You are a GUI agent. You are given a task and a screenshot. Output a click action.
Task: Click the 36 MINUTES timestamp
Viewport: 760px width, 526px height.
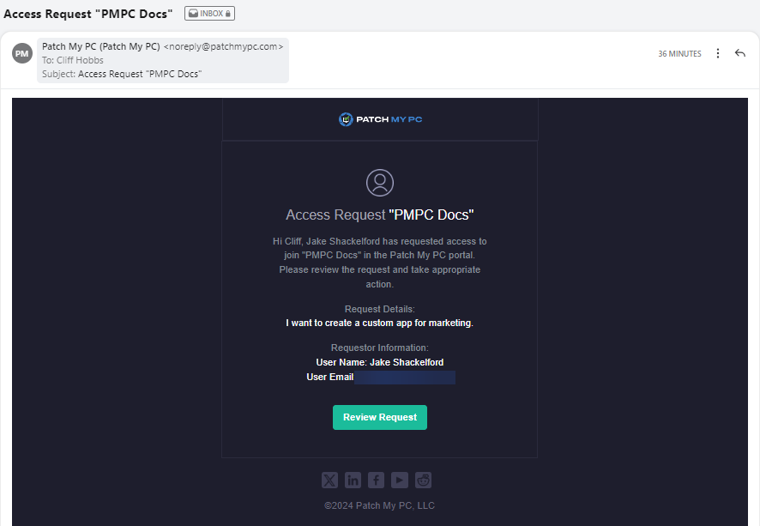pos(679,52)
